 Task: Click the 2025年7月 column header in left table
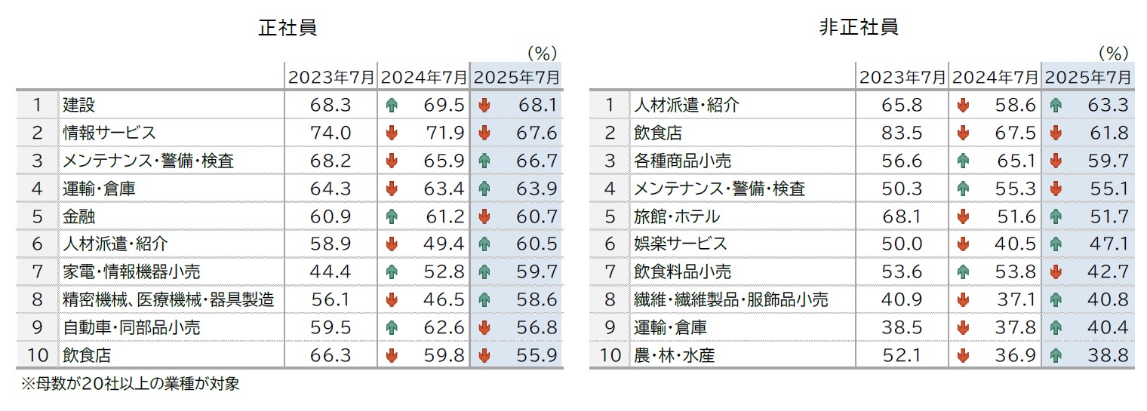517,77
